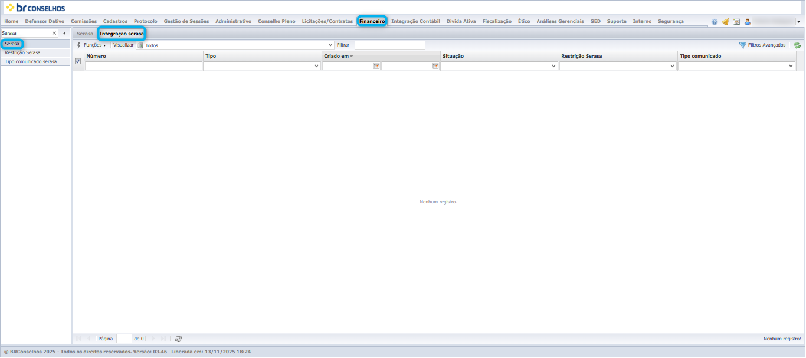806x358 pixels.
Task: Select Restrição Serasa in the sidebar
Action: pos(22,52)
